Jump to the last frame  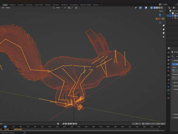[x=76, y=124]
